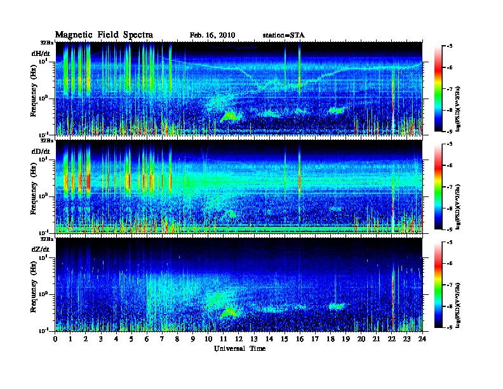Click hour 3 tick label on time axis
This screenshot has height=389, width=503.
click(x=101, y=339)
